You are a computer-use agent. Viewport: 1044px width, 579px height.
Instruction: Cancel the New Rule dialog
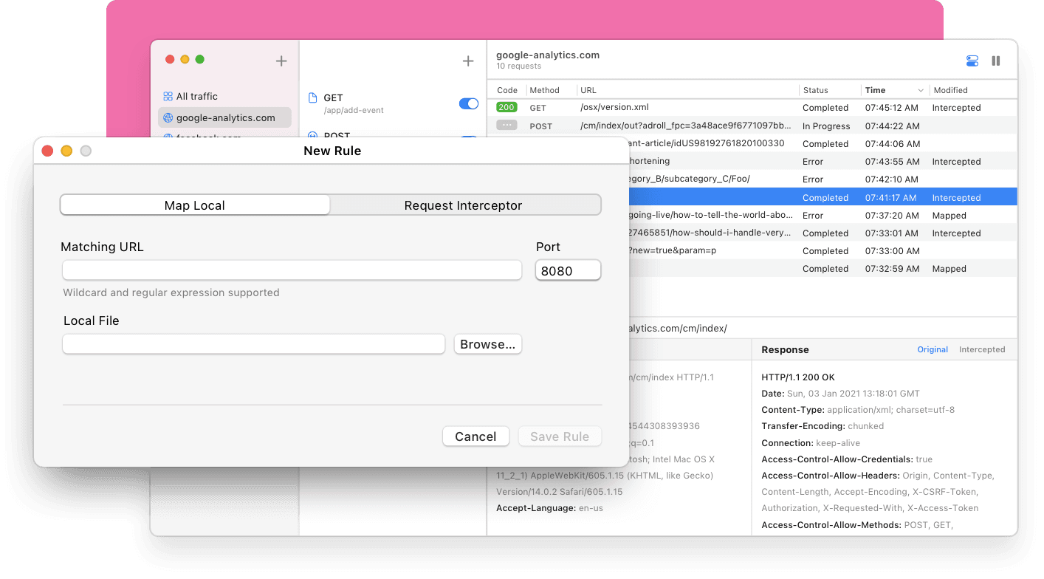[475, 436]
